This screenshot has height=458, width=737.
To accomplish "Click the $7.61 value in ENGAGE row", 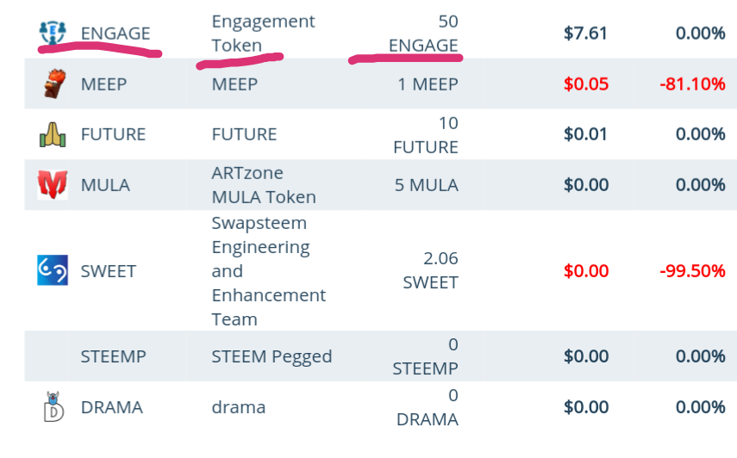I will [585, 34].
